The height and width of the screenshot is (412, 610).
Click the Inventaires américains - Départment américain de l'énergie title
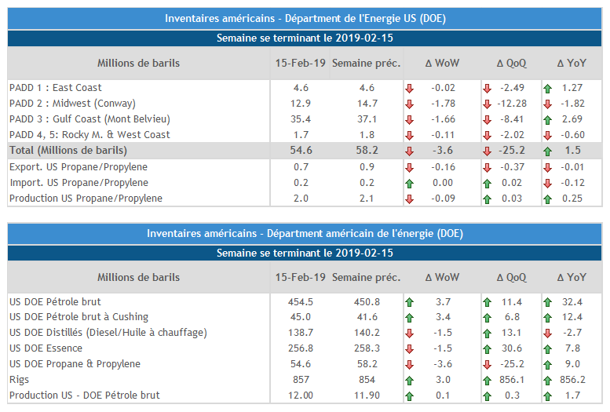[305, 233]
